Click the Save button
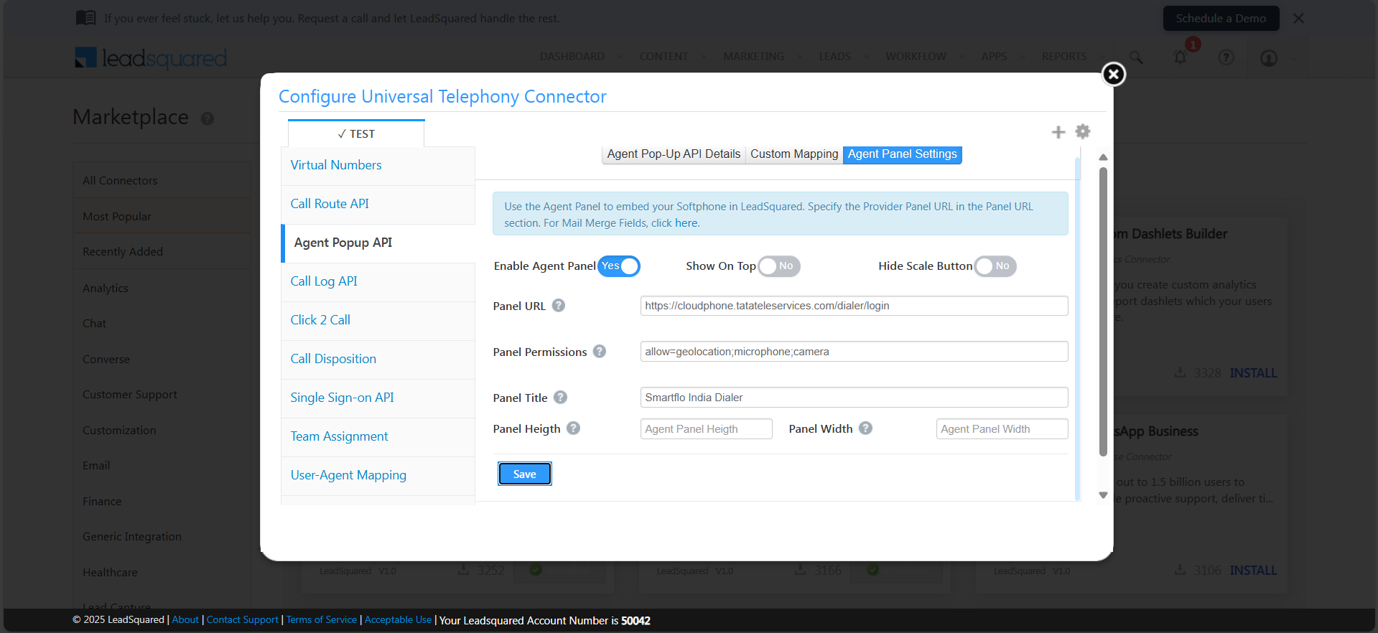This screenshot has width=1378, height=633. click(525, 474)
